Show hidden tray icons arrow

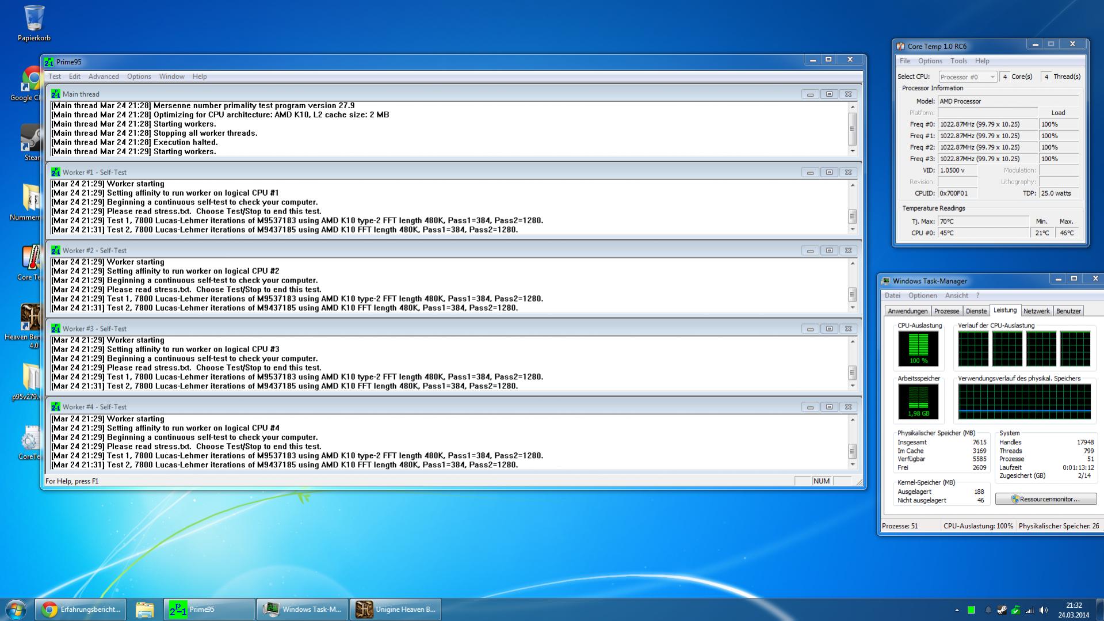click(957, 610)
